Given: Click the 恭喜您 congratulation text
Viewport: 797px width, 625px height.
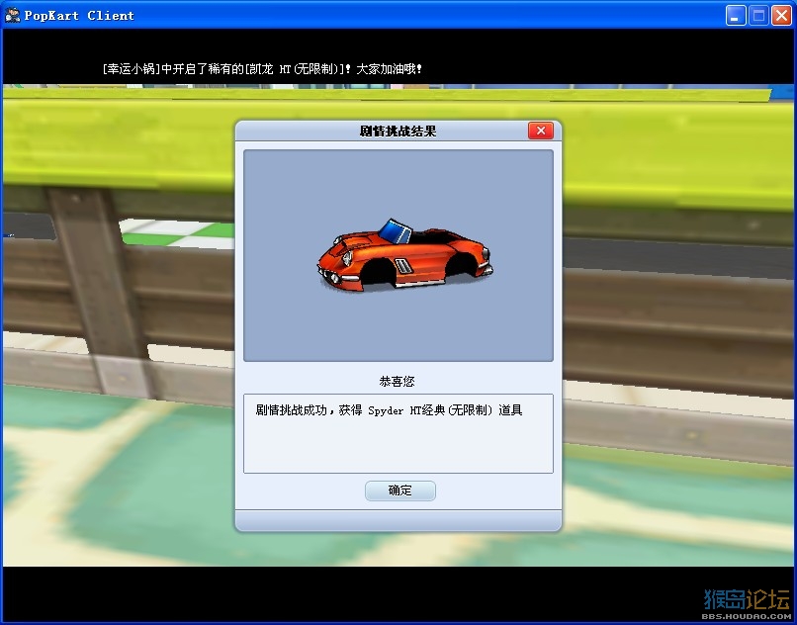Looking at the screenshot, I should pos(397,381).
